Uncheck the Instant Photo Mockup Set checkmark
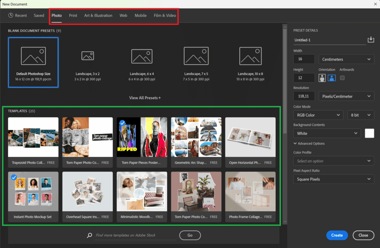The image size is (380, 248). (x=14, y=177)
